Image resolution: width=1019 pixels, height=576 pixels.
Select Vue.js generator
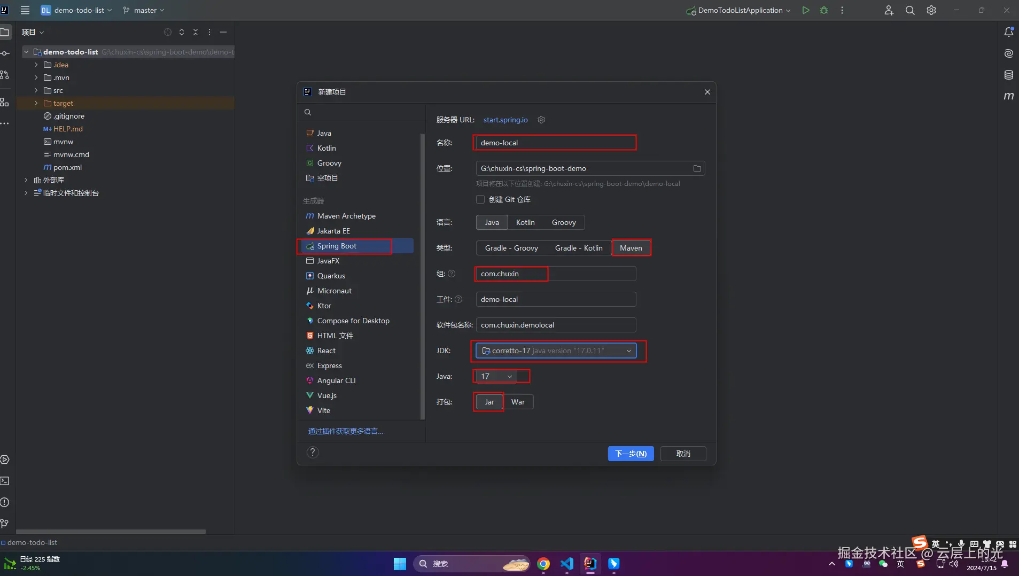357,395
